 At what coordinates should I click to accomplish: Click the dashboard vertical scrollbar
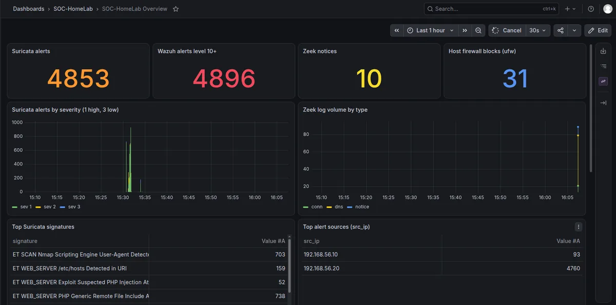(591, 108)
